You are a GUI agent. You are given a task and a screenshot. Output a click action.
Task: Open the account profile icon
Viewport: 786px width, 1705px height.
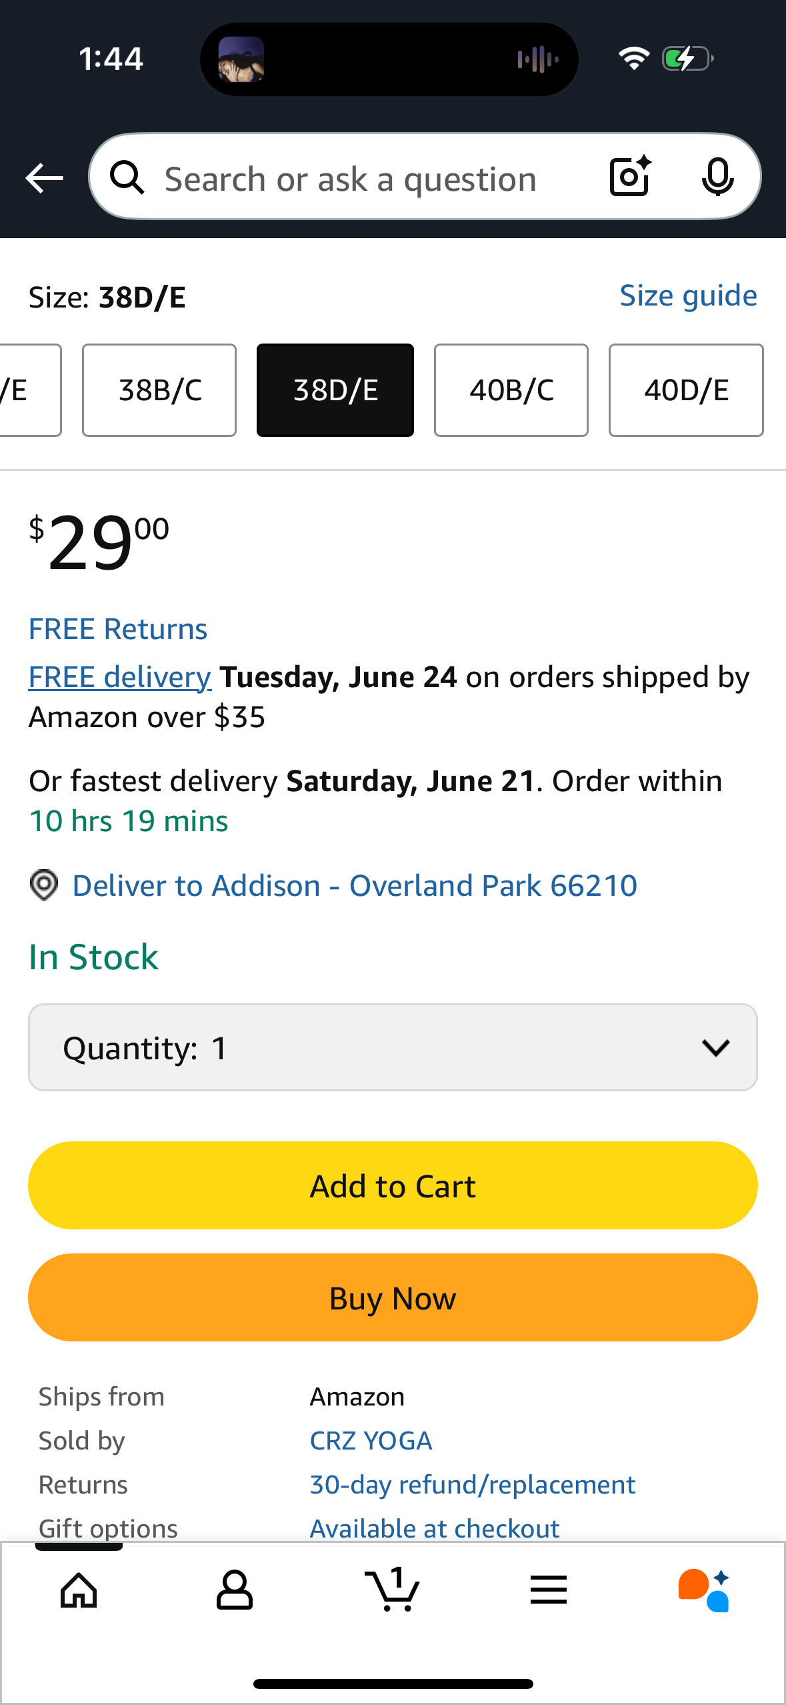[x=235, y=1590]
